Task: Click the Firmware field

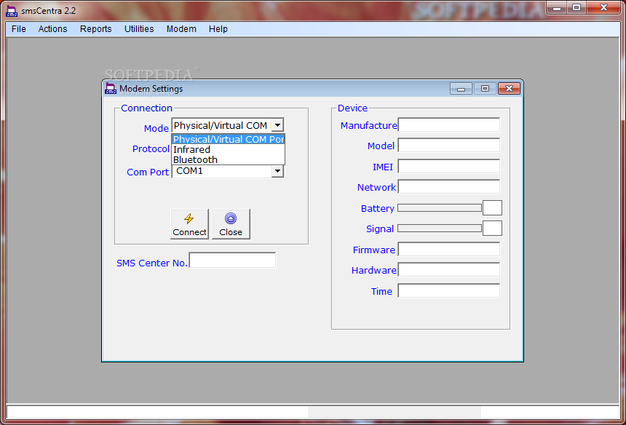Action: click(448, 250)
